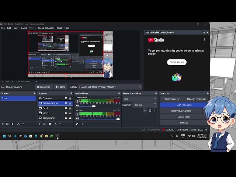Toggle visibility of the Excel source

tap(66, 108)
